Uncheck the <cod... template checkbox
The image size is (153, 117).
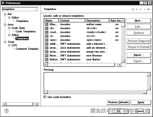47,32
